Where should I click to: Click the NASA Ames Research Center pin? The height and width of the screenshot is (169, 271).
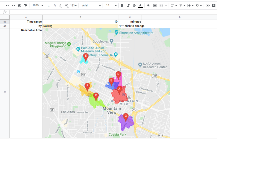[x=140, y=65]
